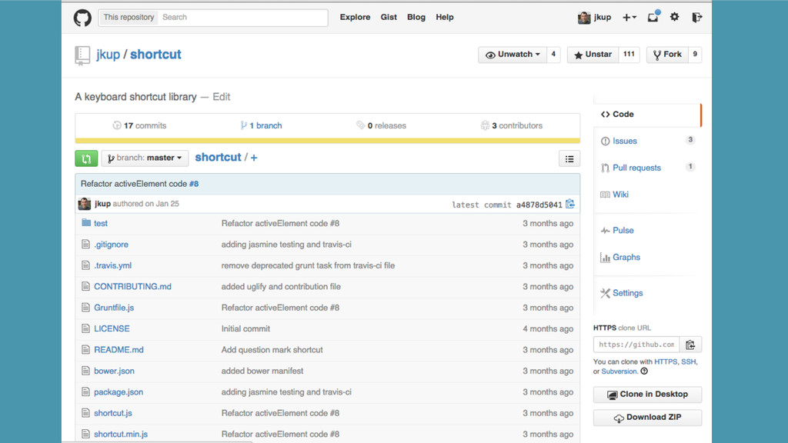788x443 pixels.
Task: Open the shortcut repository title link
Action: coord(155,55)
